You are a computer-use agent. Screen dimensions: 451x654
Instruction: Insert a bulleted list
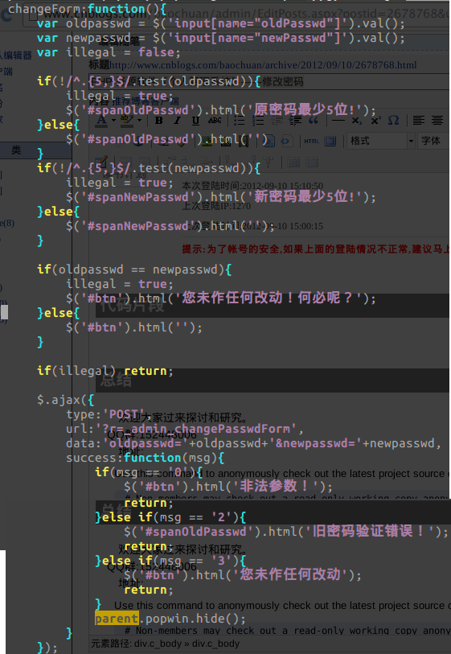pos(240,121)
